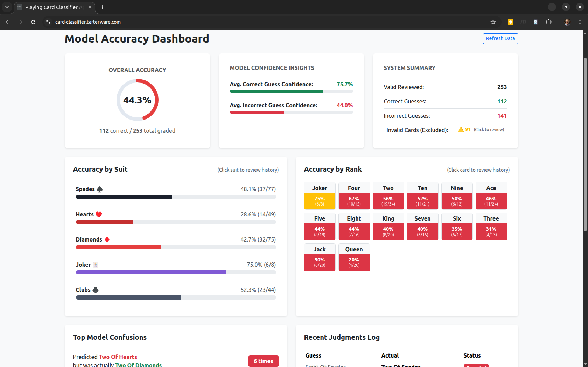Select the Nine rank card tile
Screen dimensions: 588x367
coord(457,196)
